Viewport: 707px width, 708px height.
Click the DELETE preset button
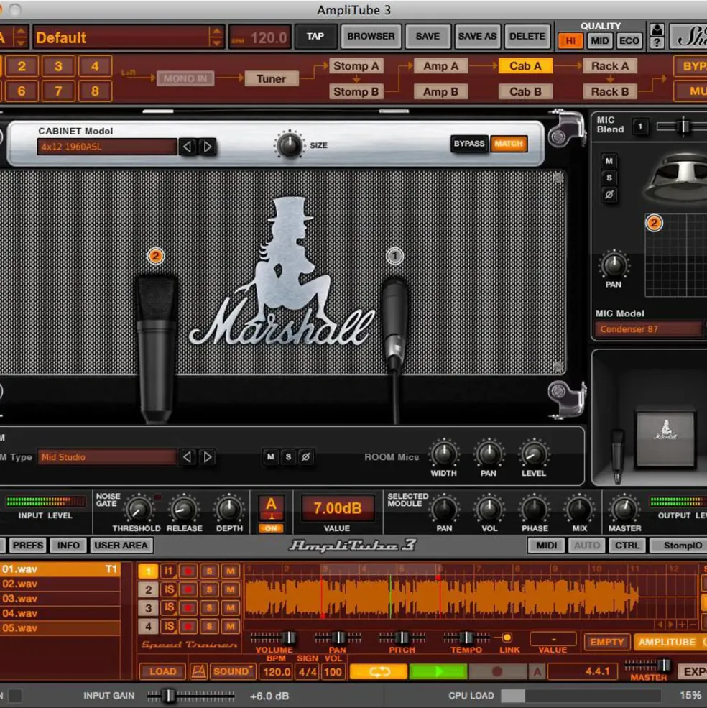click(527, 36)
